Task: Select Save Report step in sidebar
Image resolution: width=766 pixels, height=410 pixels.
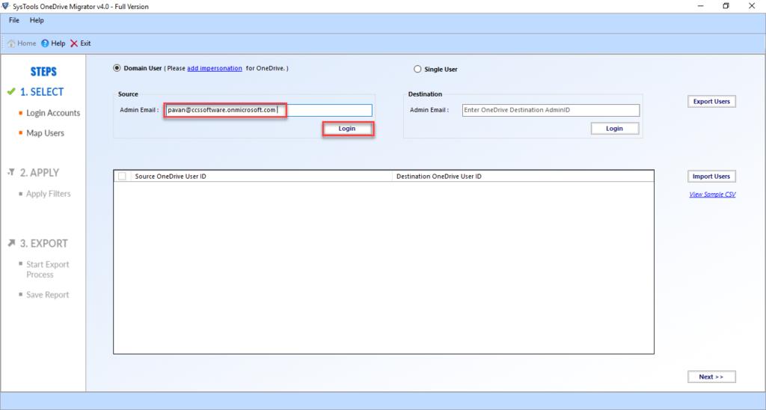Action: click(x=47, y=295)
